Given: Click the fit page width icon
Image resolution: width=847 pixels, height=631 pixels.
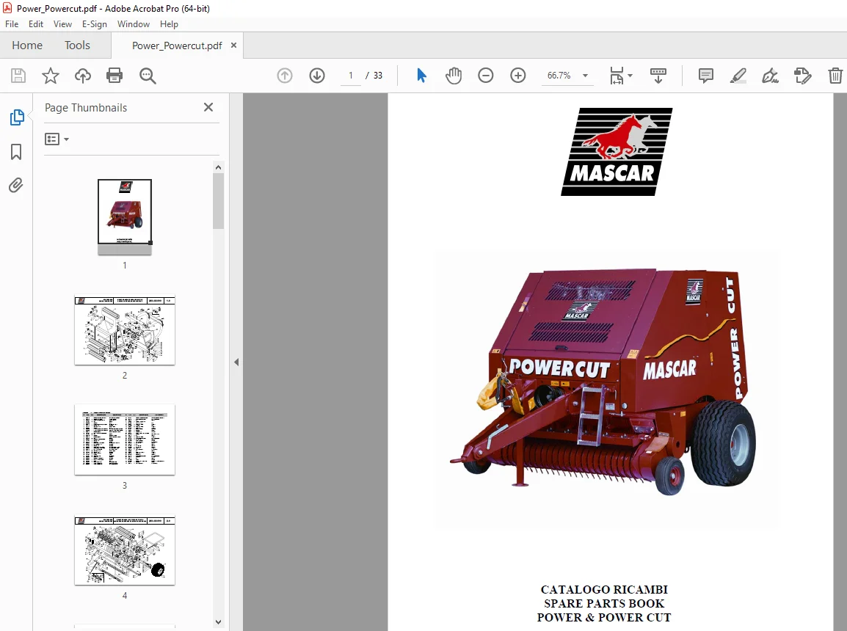Looking at the screenshot, I should click(617, 76).
